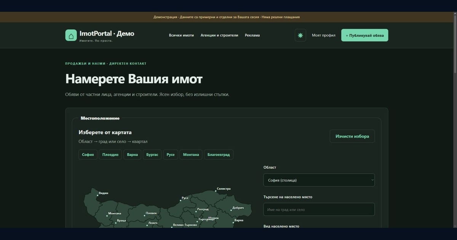The height and width of the screenshot is (240, 457).
Task: Click the Вид населено място label
Action: coord(281,226)
